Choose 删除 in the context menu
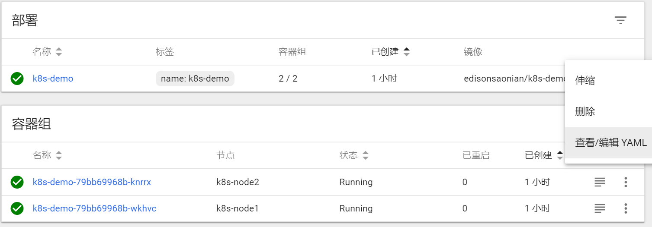The width and height of the screenshot is (652, 227). coord(585,112)
